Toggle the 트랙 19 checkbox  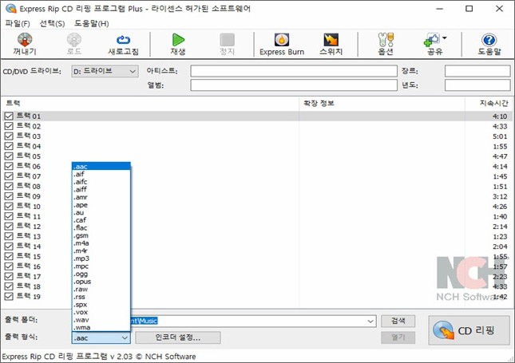pos(9,296)
